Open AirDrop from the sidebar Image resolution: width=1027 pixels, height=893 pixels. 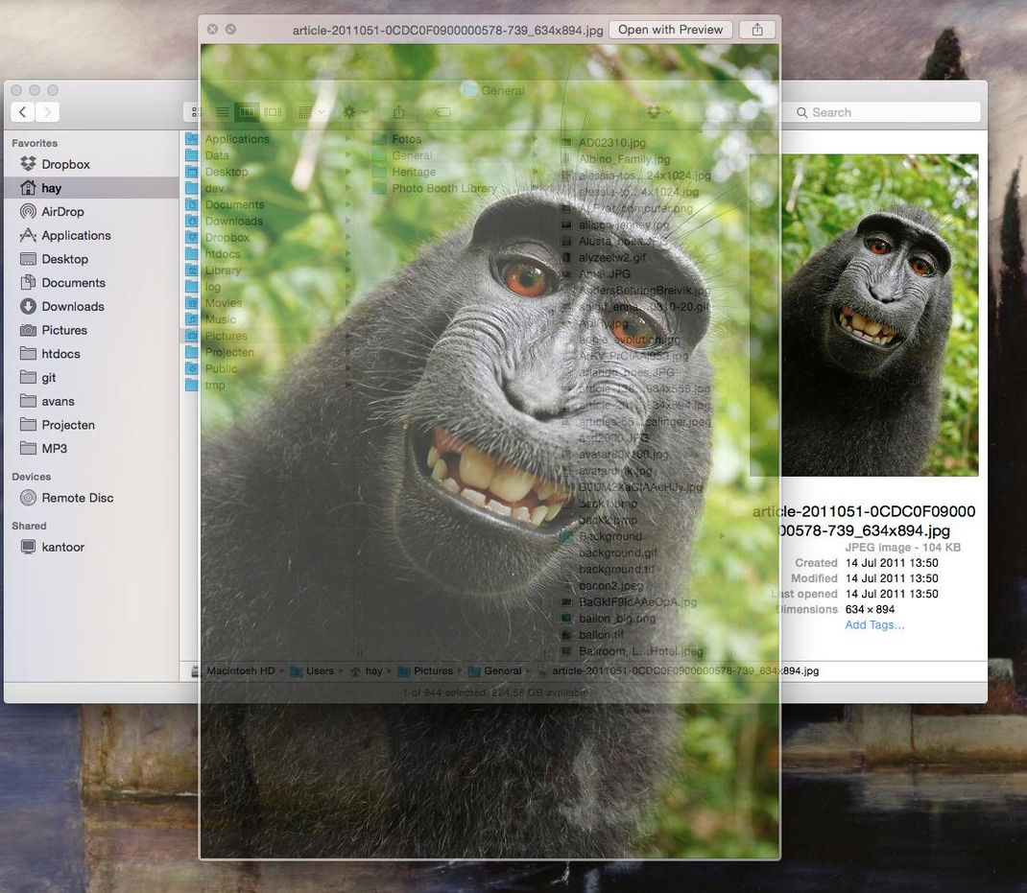91,211
